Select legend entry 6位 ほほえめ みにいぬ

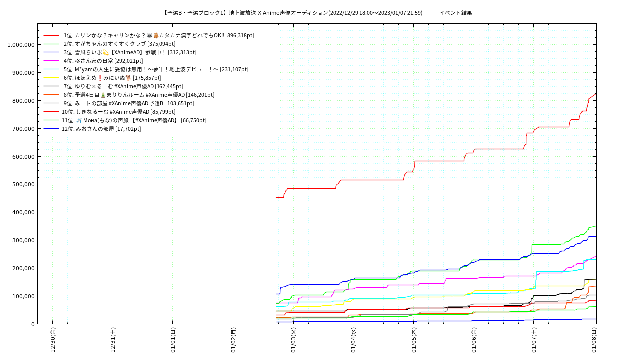click(x=112, y=78)
